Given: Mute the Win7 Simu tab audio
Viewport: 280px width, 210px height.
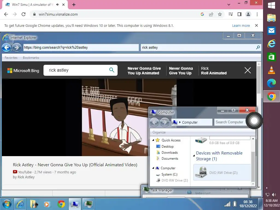Looking at the screenshot, I should tap(57, 5).
